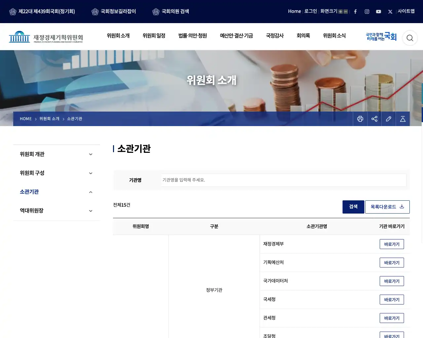The image size is (423, 338).
Task: Decrease screen size with minus icon
Action: pos(346,12)
